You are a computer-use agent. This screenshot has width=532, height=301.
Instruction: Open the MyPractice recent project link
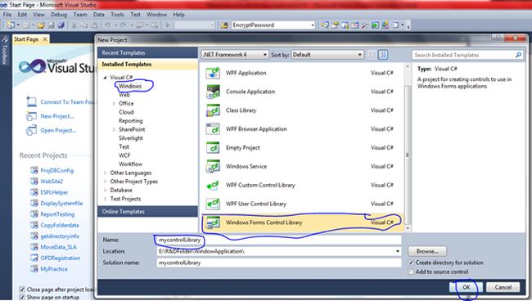[54, 269]
